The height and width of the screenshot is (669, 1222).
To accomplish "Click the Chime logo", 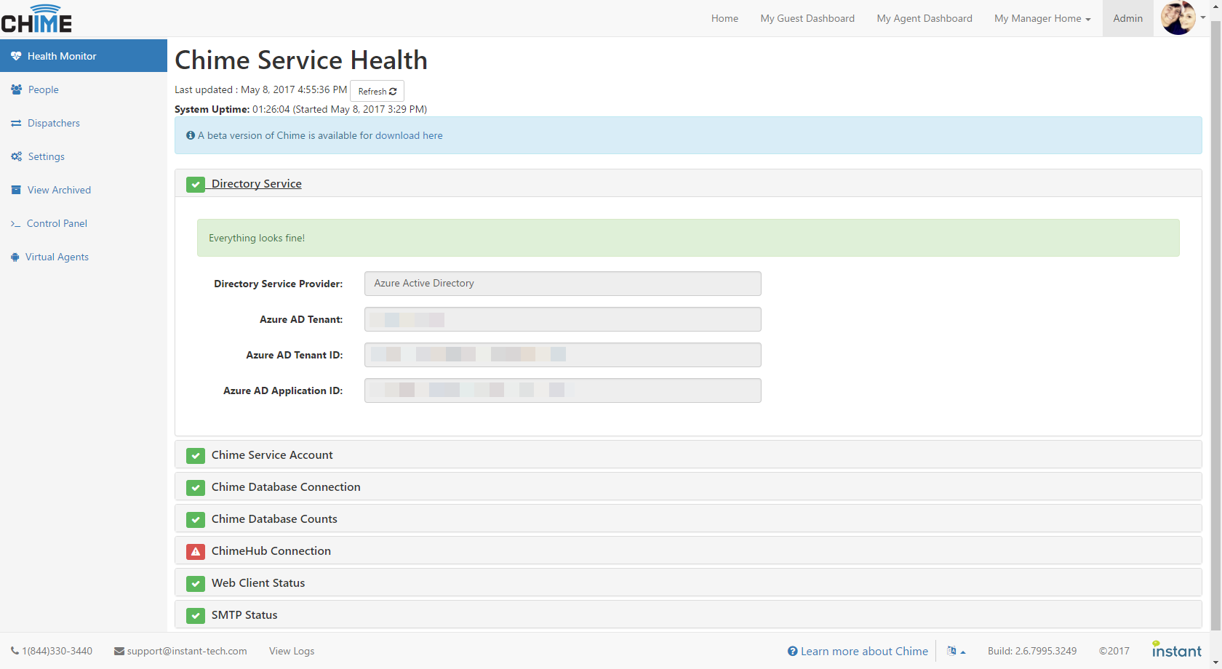I will click(x=36, y=18).
